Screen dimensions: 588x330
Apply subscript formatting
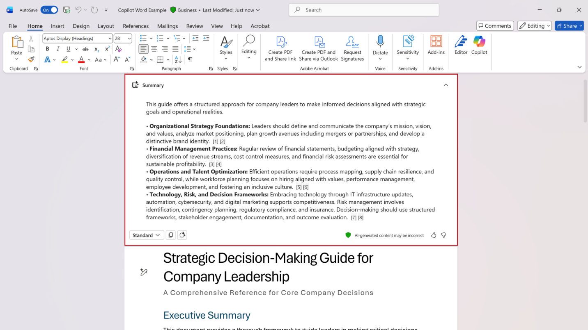pos(96,49)
